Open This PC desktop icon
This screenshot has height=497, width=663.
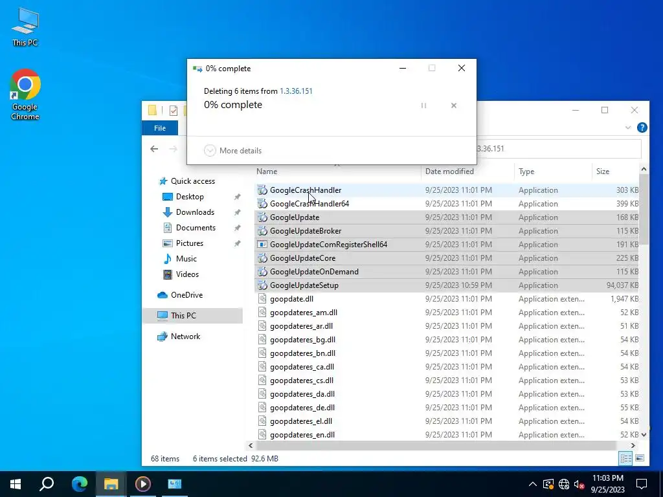25,27
